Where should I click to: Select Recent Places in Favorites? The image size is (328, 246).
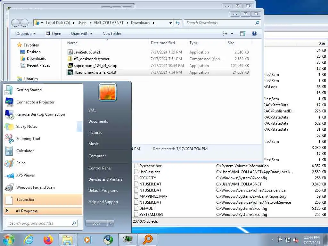[x=38, y=65]
